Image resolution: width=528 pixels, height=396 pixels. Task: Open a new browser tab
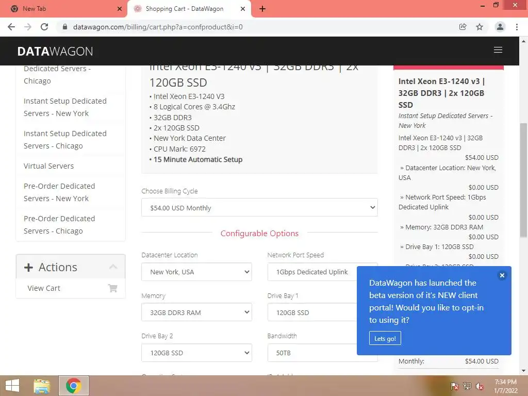click(x=262, y=9)
